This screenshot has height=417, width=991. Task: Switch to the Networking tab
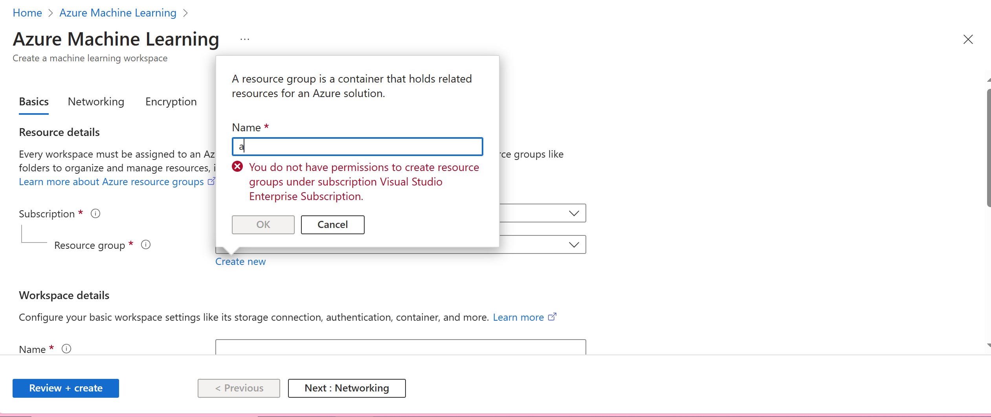pos(95,101)
